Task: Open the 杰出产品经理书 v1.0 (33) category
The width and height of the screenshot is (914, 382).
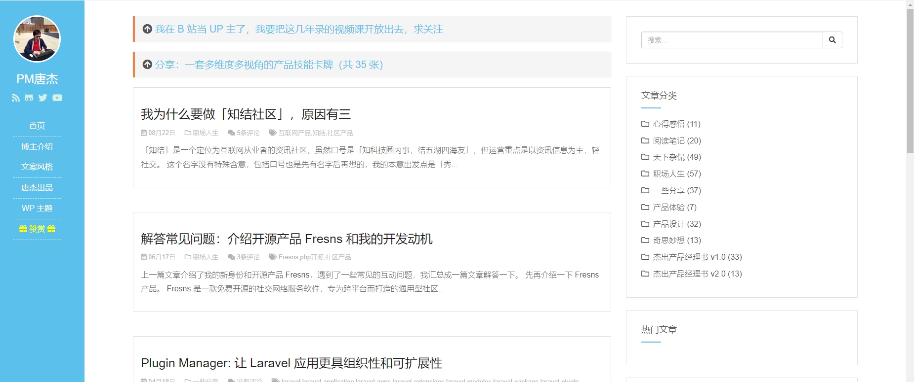Action: point(697,257)
